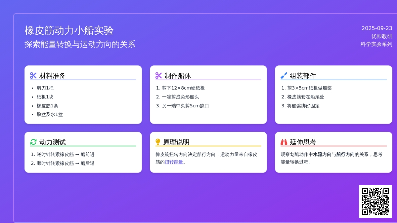The width and height of the screenshot is (397, 223).
Task: Click the green refresh icon beside 动力测试
Action: 33,142
